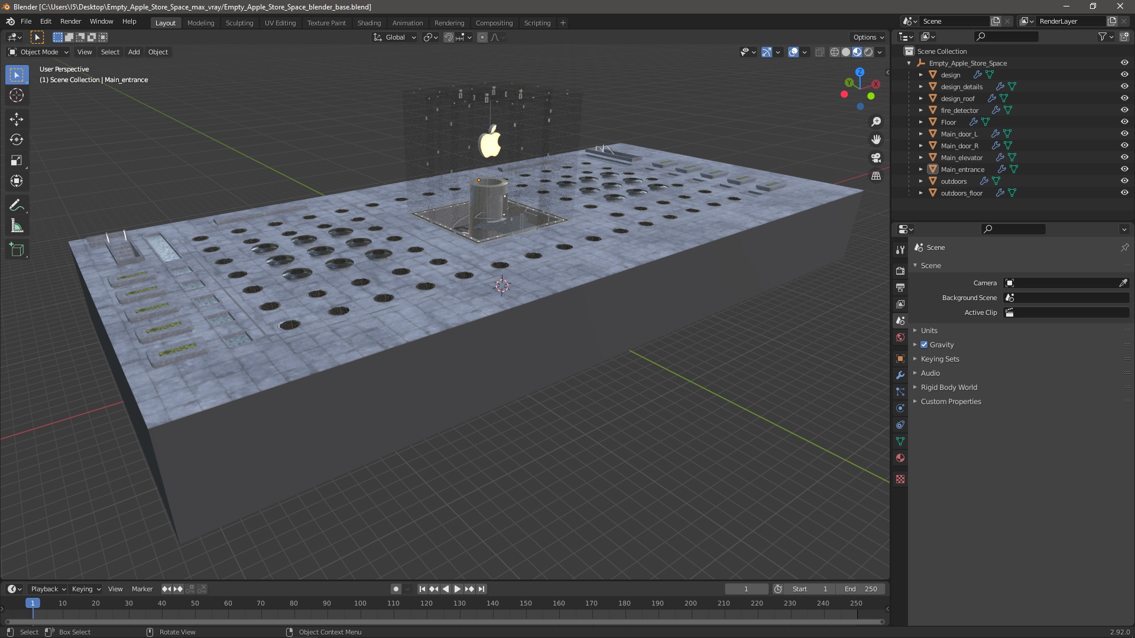Image resolution: width=1135 pixels, height=638 pixels.
Task: Open the Output properties tab
Action: [900, 288]
